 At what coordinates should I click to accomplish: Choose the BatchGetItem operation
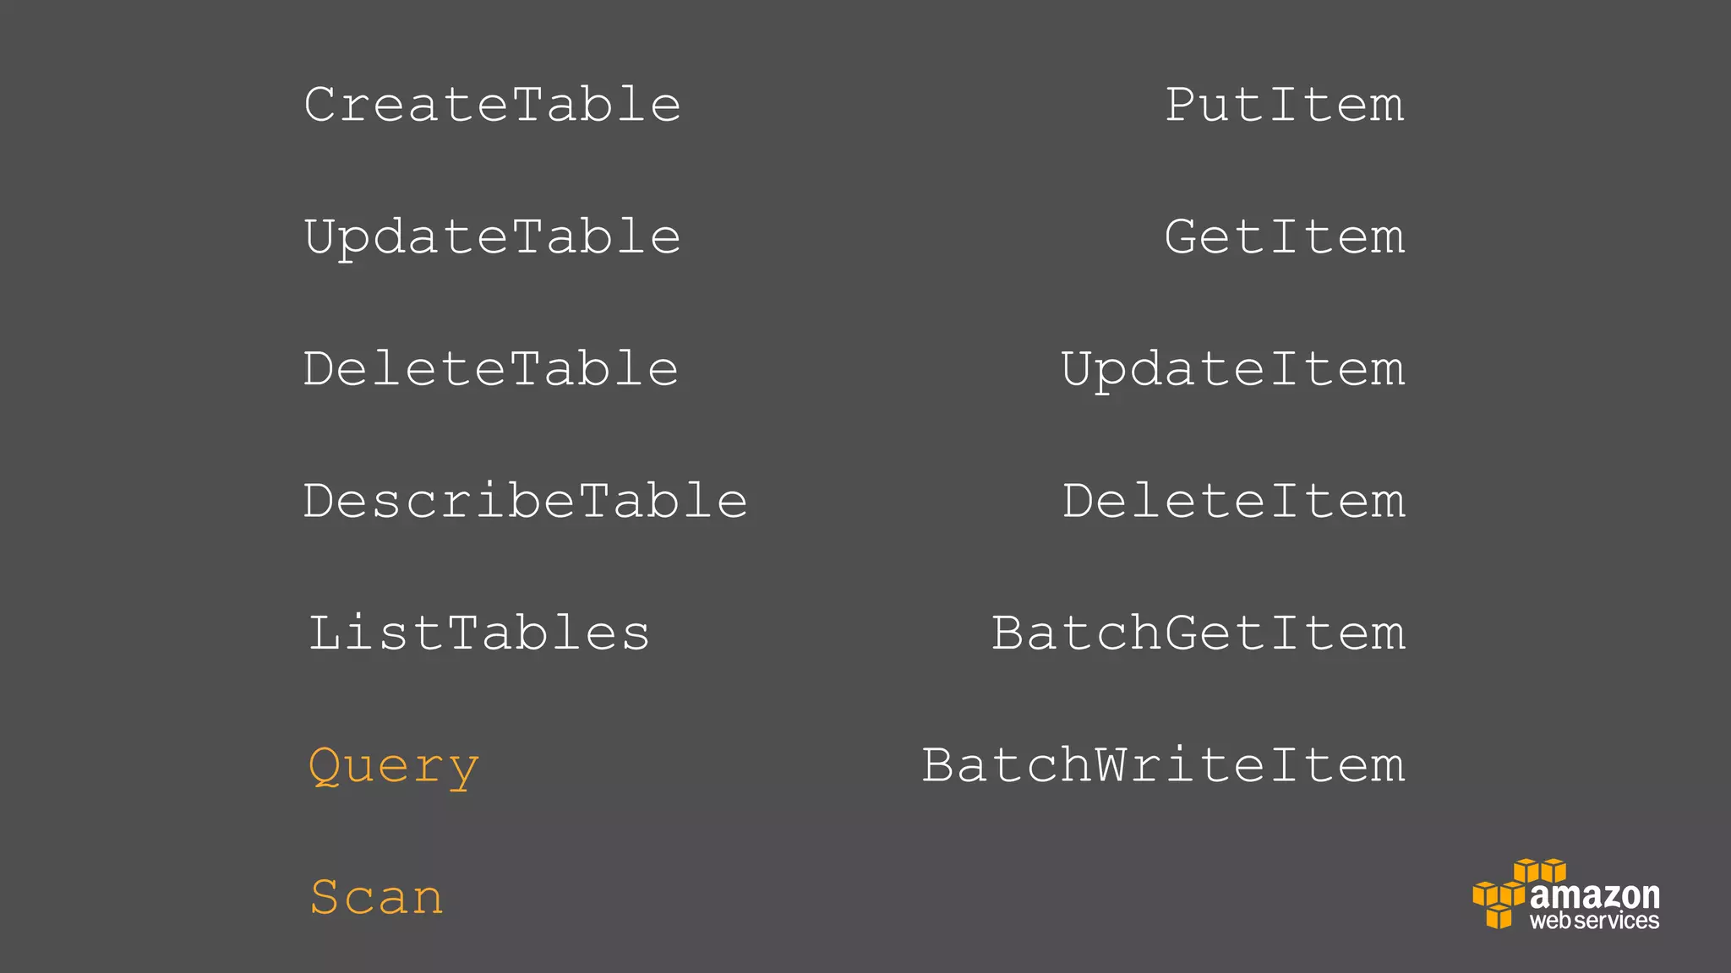click(1199, 633)
